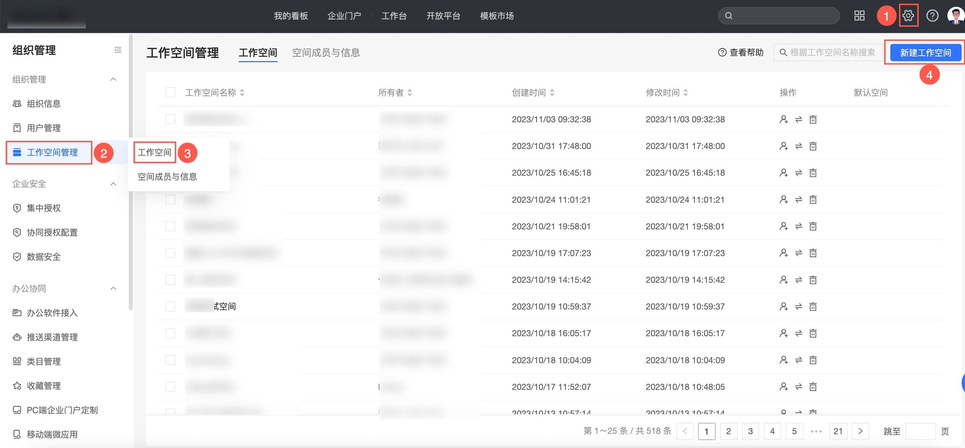Tick the select-all checkbox in the table header
This screenshot has height=448, width=965.
(170, 93)
